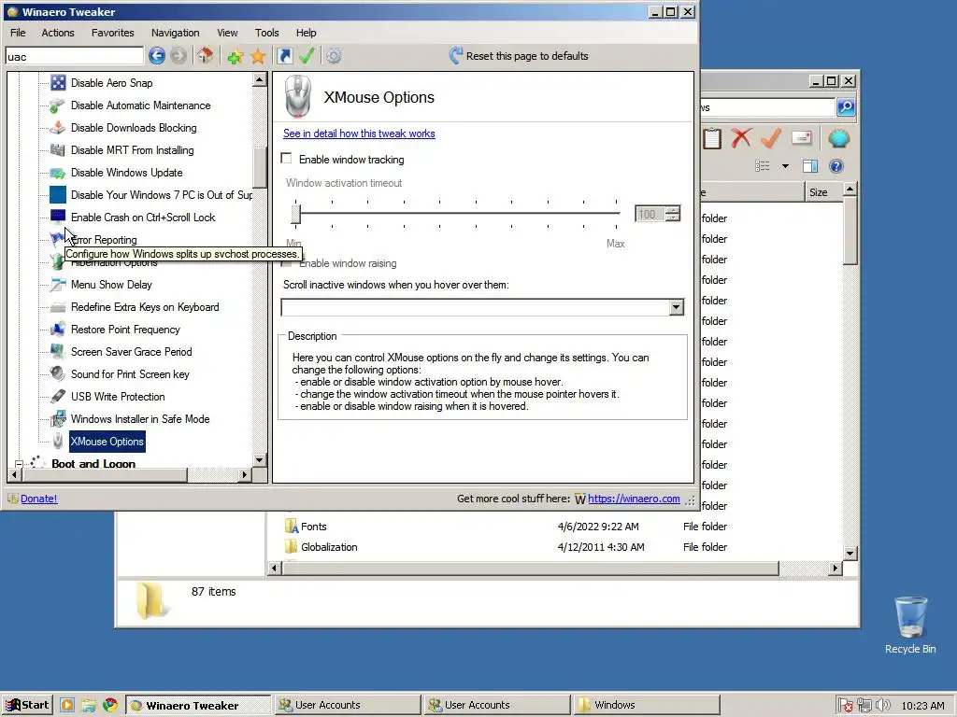This screenshot has width=957, height=717.
Task: Click the Chrome icon in quick launch
Action: click(x=110, y=706)
